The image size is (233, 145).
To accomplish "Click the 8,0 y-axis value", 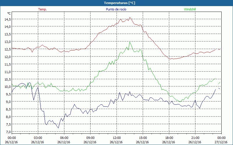I will (x=8, y=117).
